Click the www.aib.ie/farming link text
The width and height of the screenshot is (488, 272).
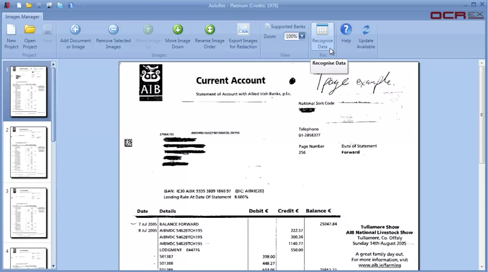point(379,265)
